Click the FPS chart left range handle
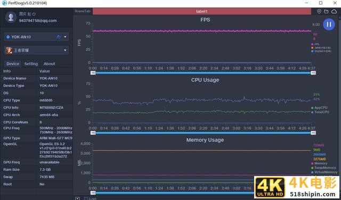341x200 pixels. click(93, 73)
